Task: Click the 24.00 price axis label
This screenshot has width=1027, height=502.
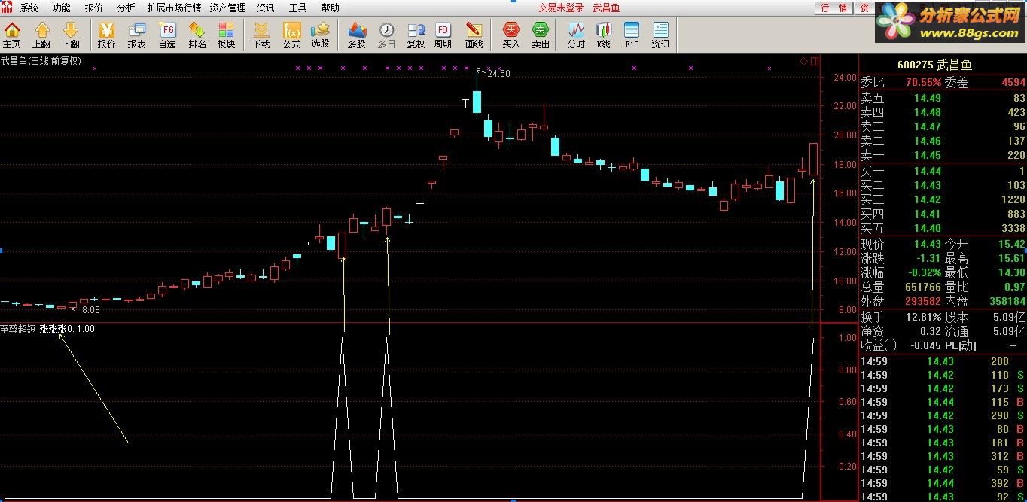Action: click(844, 78)
